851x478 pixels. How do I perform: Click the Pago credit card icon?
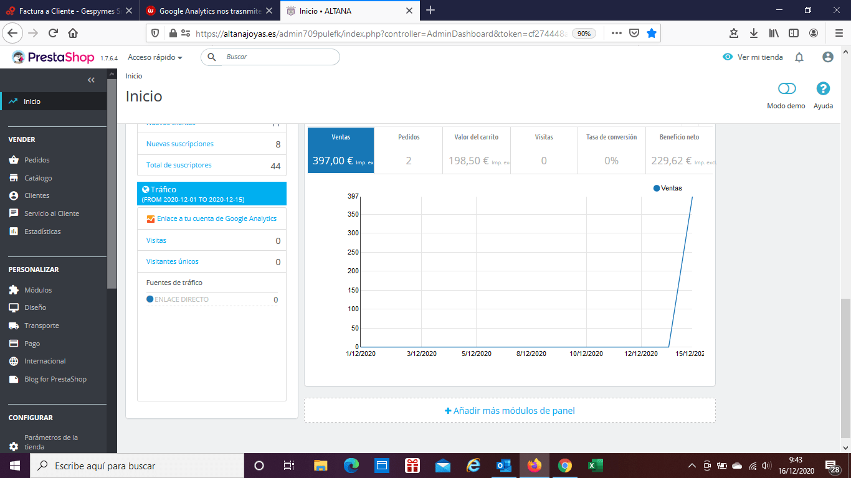coord(14,344)
